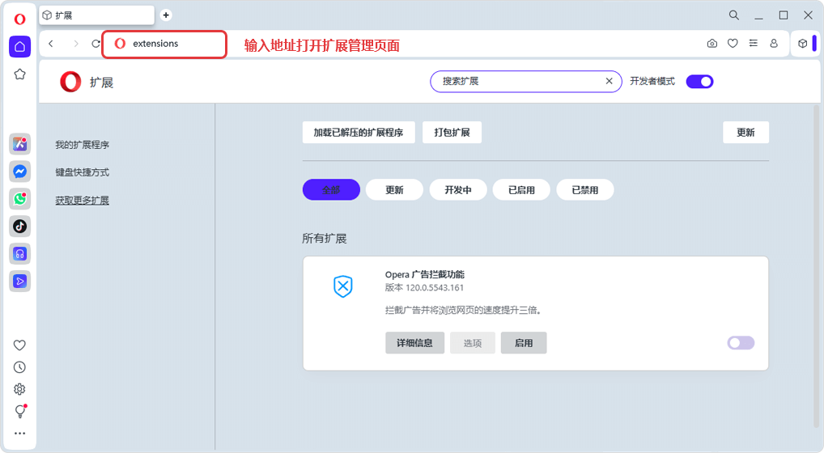The height and width of the screenshot is (453, 824).
Task: Open Aria AI sidebar icon
Action: 19,144
